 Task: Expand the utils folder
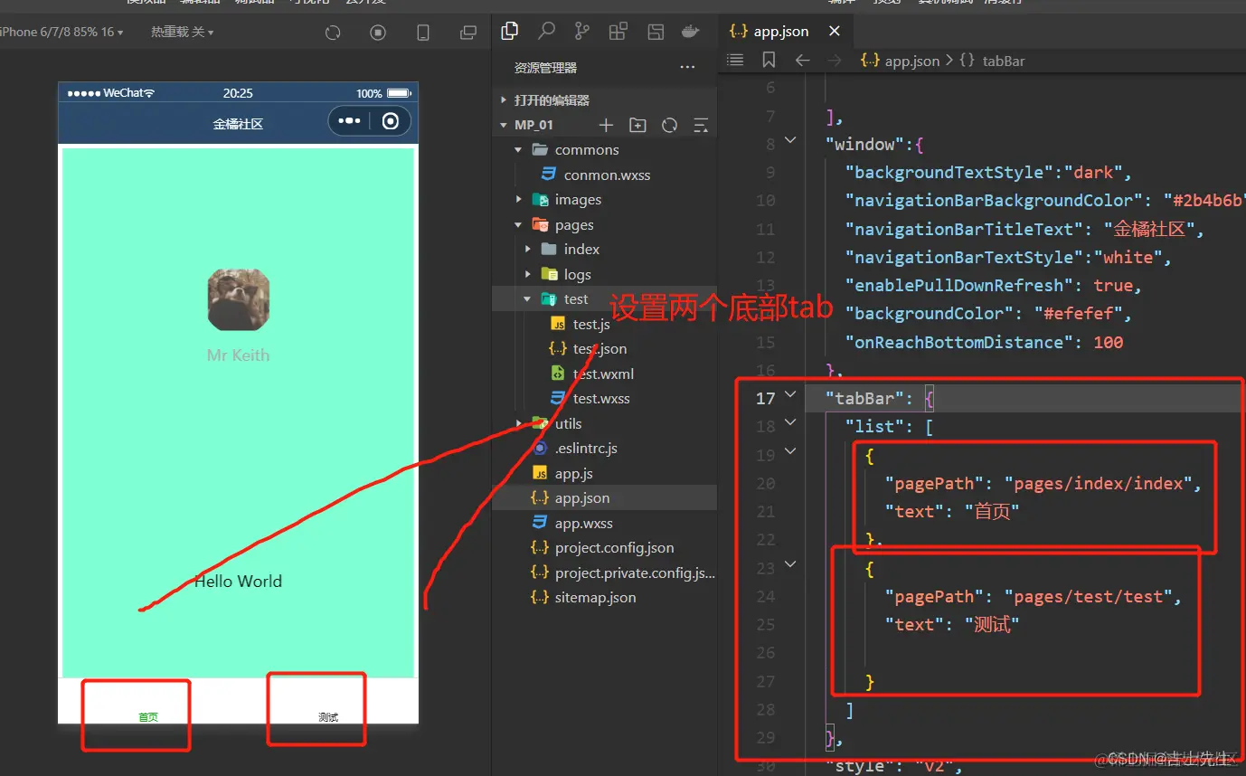tap(519, 423)
